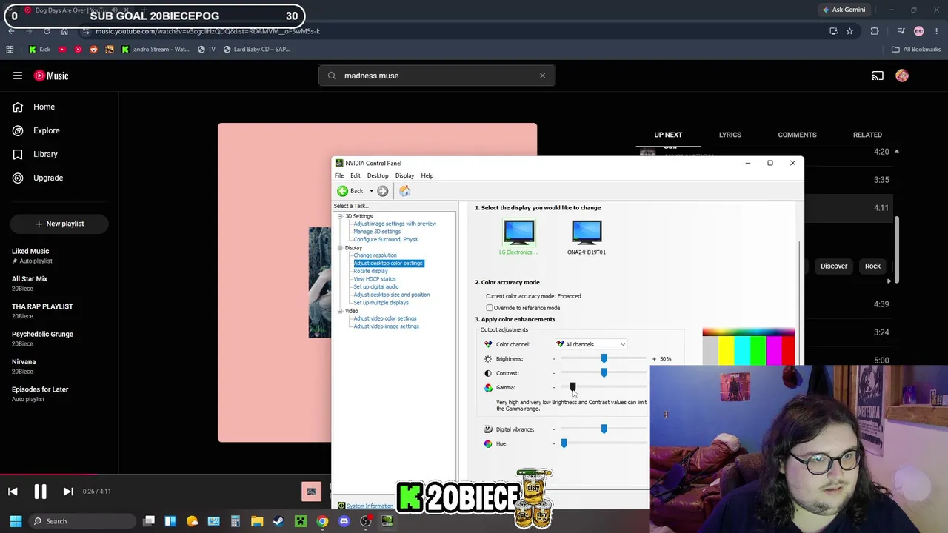Open the Back button history dropdown arrow
948x533 pixels.
tap(372, 191)
